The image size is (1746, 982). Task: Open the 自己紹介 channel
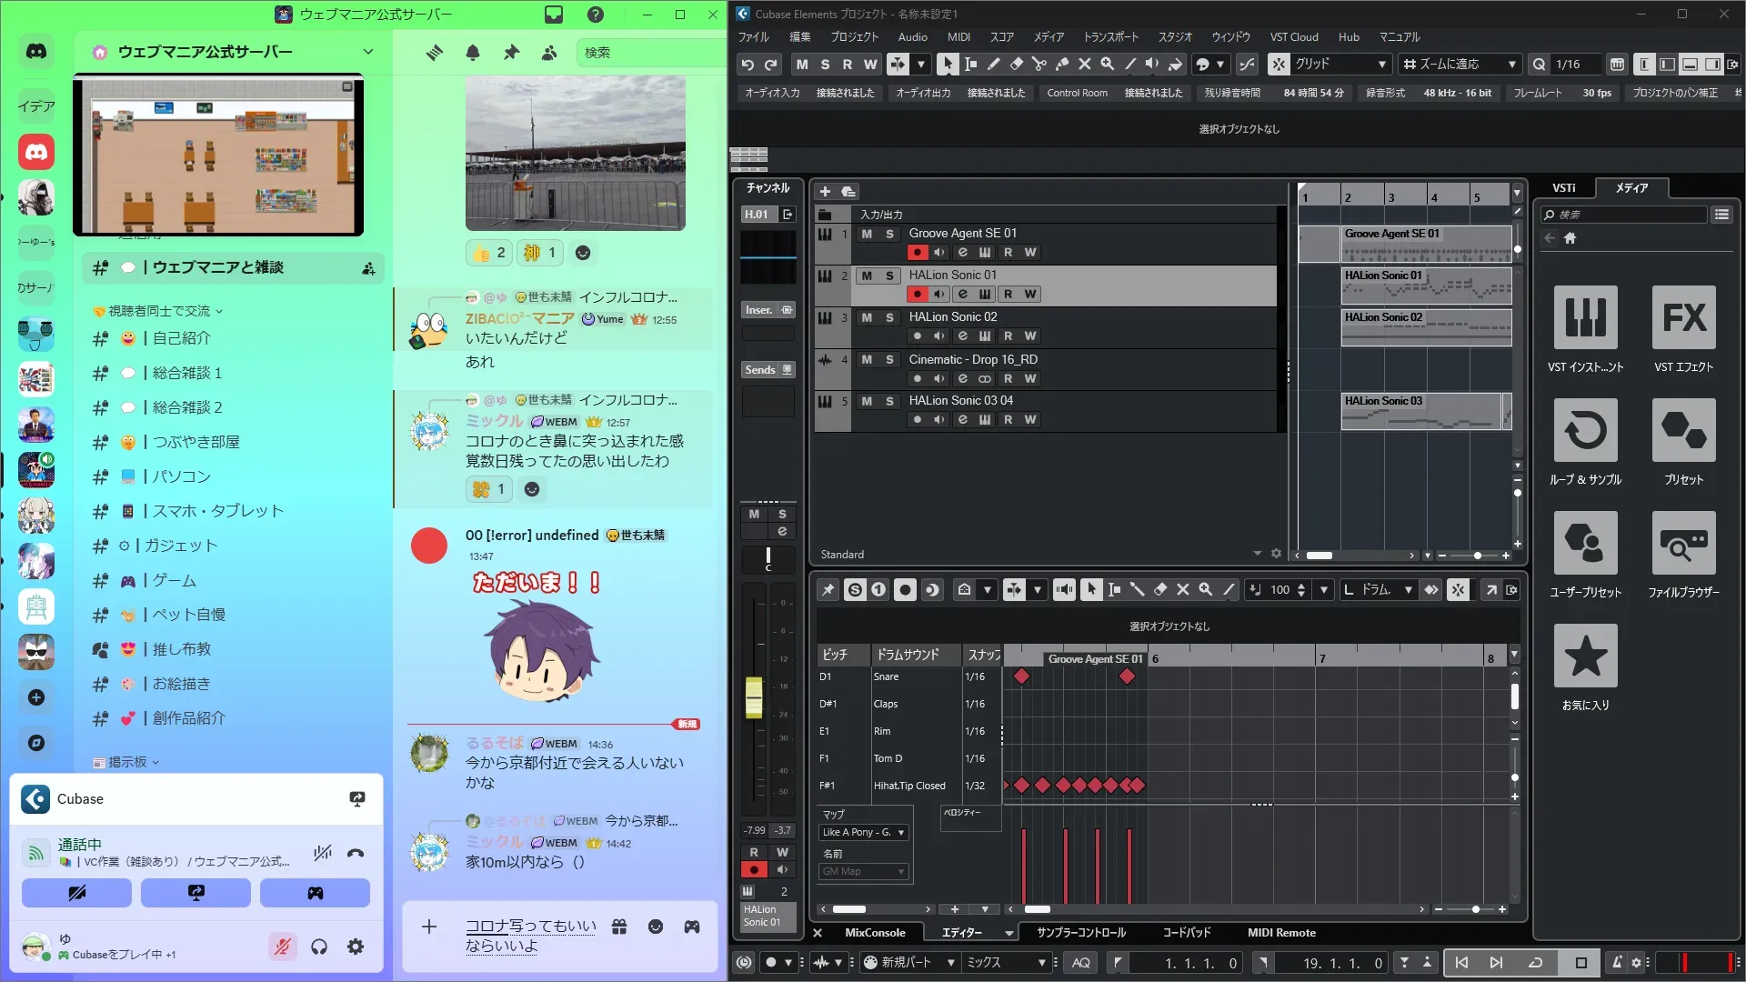coord(182,338)
